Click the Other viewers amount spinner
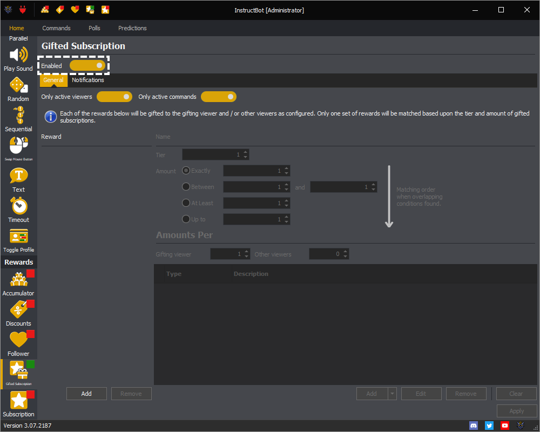The image size is (540, 432). coord(329,254)
